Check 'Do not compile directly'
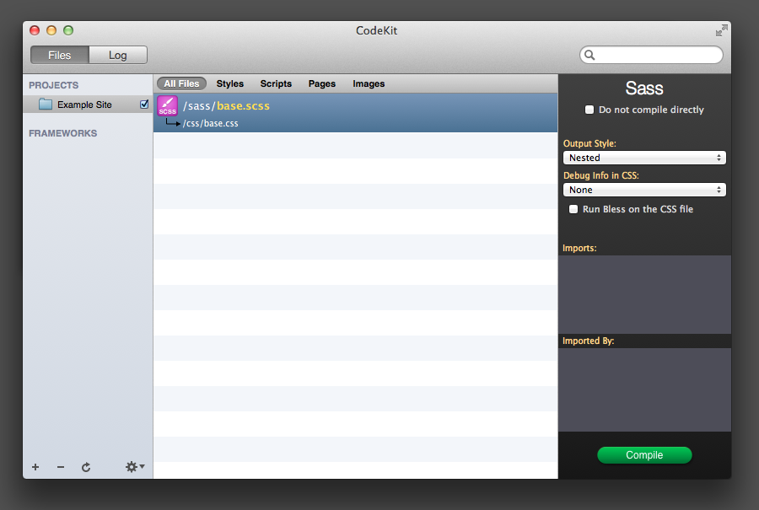Image resolution: width=759 pixels, height=510 pixels. coord(589,110)
